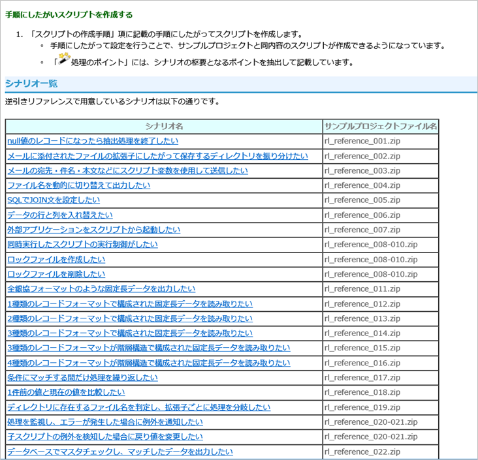The height and width of the screenshot is (460, 478).
Task: Open データの行と列を入れ替えたい scenario
Action: pyautogui.click(x=59, y=215)
